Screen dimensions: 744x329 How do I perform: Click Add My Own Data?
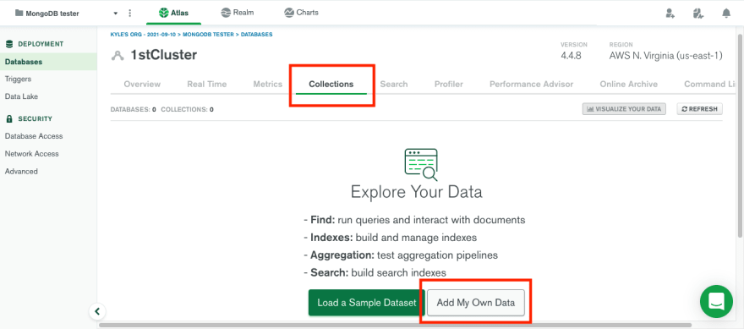(x=476, y=303)
